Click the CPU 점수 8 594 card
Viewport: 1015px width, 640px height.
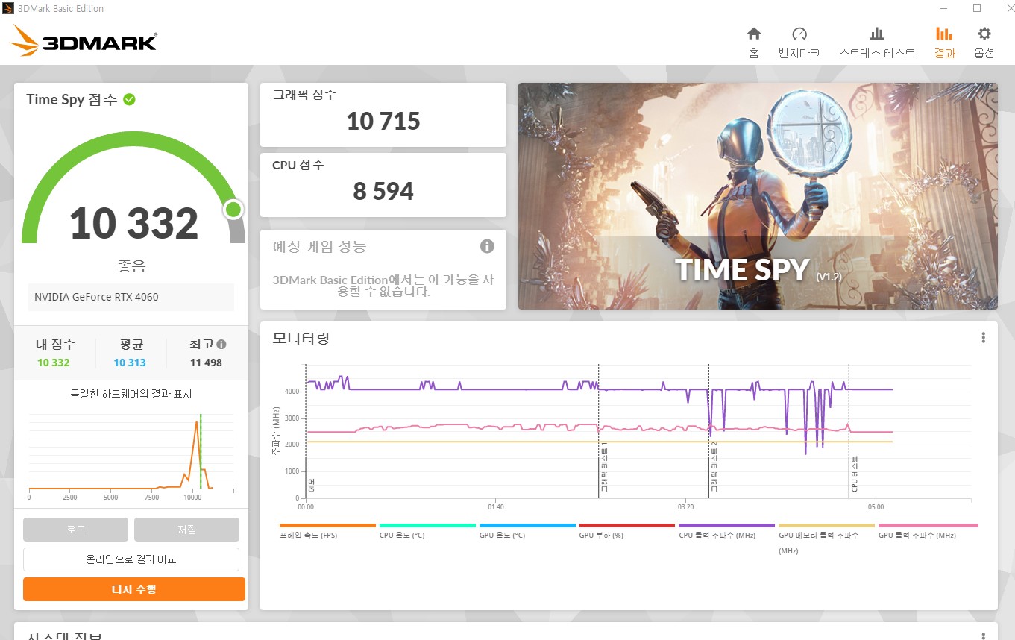[383, 185]
